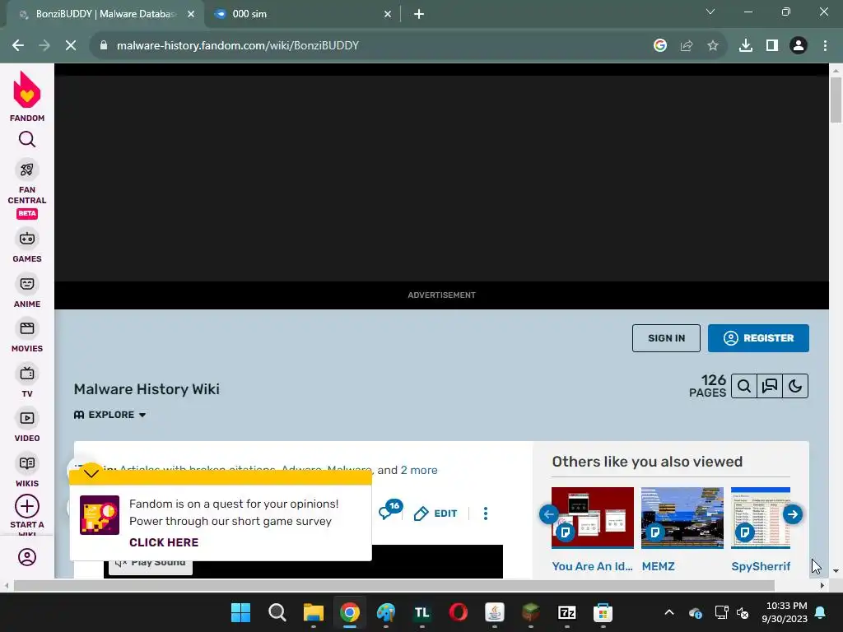This screenshot has height=632, width=843.
Task: Open SpySherrif article thumbnail
Action: point(760,518)
